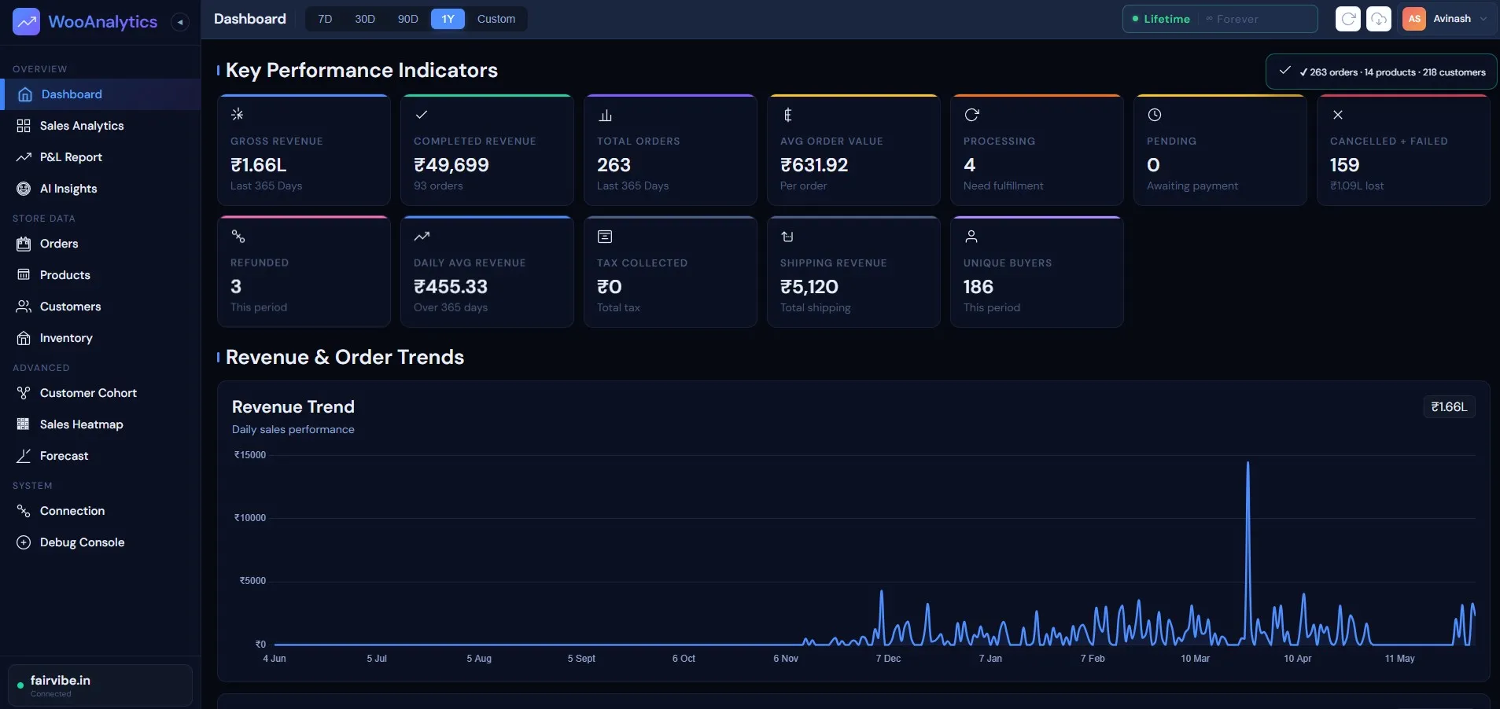
Task: Click the refresh data icon button
Action: [1348, 19]
